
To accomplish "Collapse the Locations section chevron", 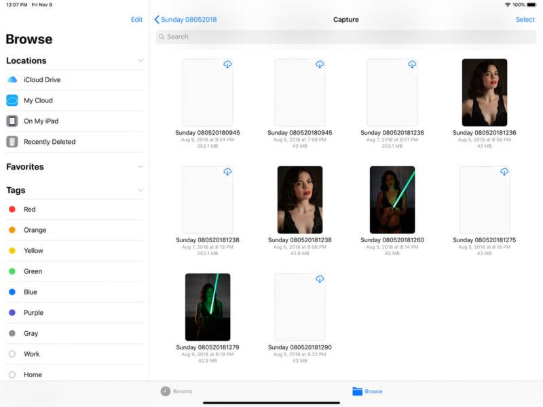I will coord(141,61).
